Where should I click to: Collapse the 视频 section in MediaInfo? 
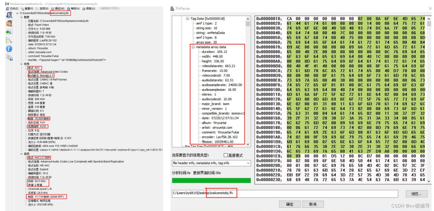point(22,64)
